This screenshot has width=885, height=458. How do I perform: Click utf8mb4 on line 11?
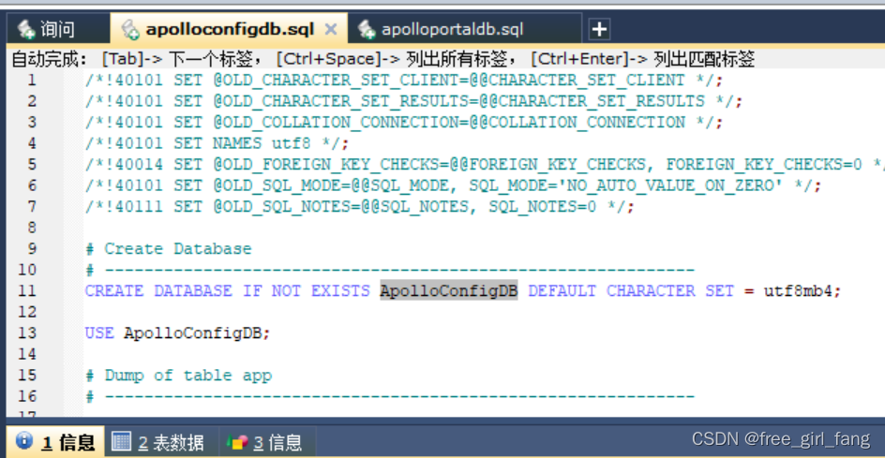click(x=798, y=291)
